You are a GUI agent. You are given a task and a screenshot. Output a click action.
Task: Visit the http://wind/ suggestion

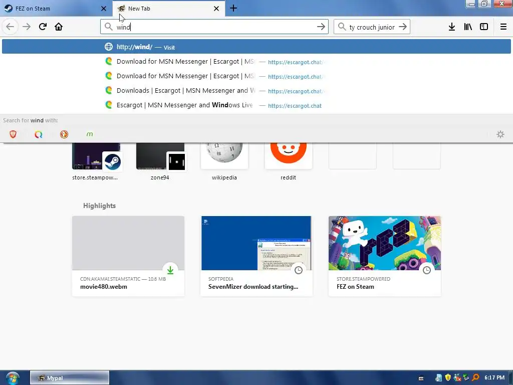(256, 47)
